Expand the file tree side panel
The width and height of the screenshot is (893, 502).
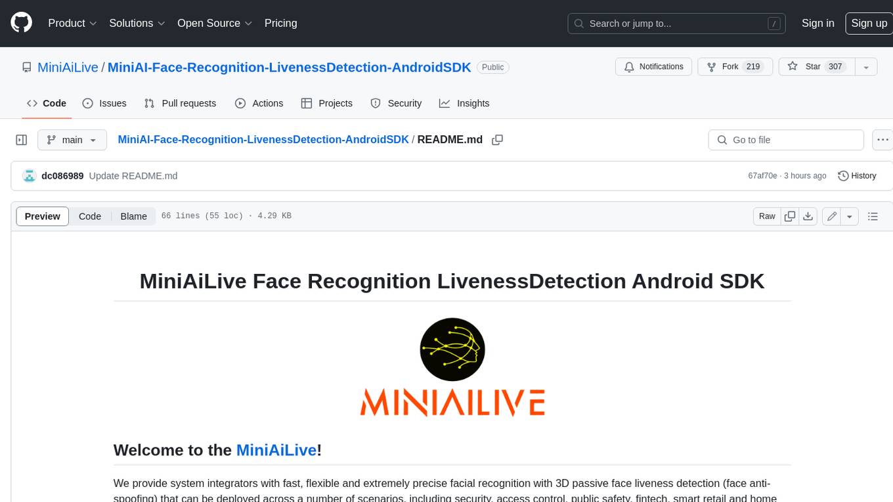pyautogui.click(x=21, y=140)
